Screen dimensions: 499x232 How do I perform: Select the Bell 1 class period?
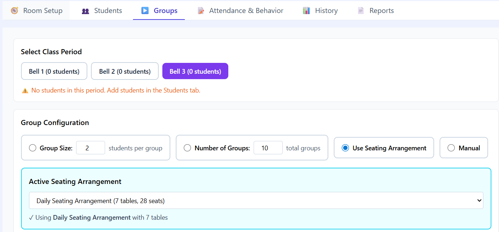[54, 71]
